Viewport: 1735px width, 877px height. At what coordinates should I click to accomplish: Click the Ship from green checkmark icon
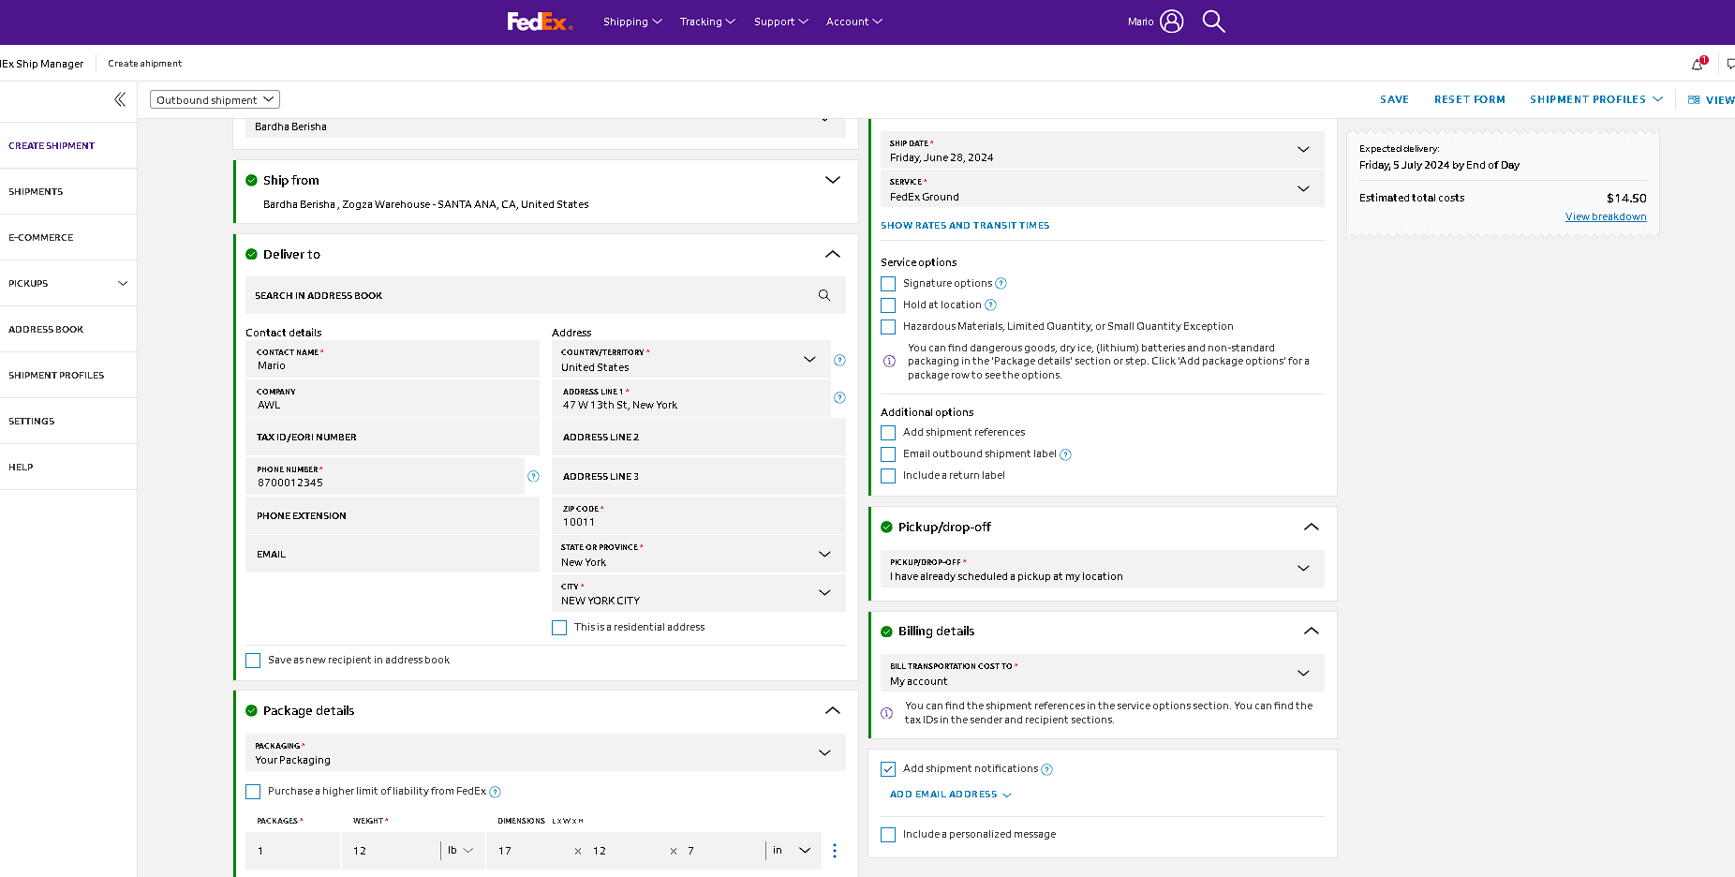(x=251, y=180)
